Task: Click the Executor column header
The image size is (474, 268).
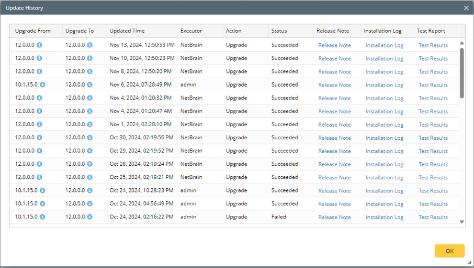Action: point(191,31)
